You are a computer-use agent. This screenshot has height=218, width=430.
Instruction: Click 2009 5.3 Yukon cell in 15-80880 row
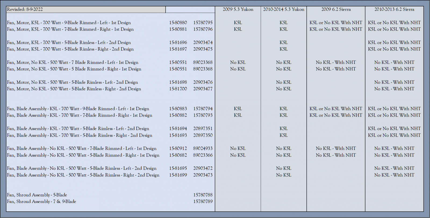238,23
